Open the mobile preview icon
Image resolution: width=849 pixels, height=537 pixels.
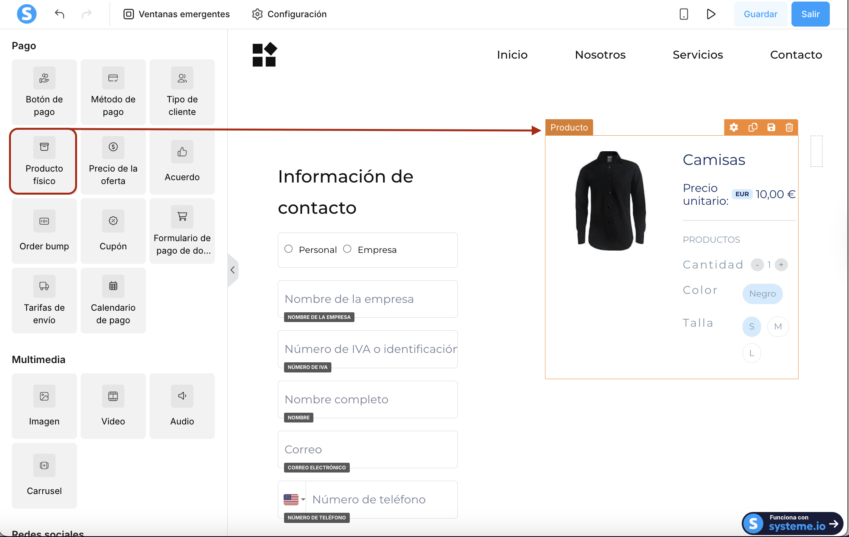pyautogui.click(x=684, y=14)
